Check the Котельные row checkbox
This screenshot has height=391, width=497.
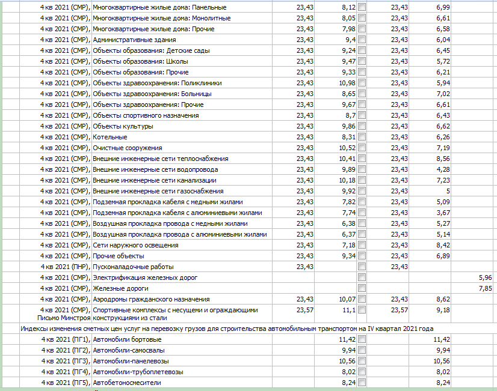click(362, 137)
